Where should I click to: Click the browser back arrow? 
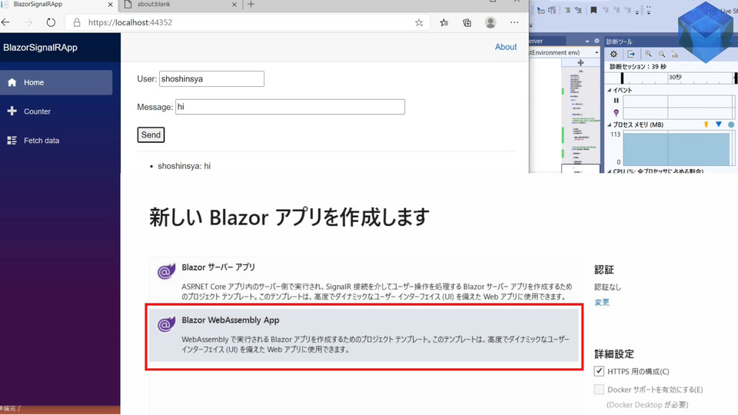pyautogui.click(x=5, y=22)
